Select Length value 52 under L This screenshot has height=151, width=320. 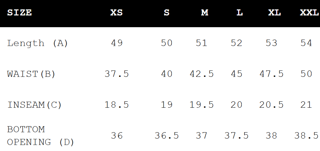tap(236, 43)
